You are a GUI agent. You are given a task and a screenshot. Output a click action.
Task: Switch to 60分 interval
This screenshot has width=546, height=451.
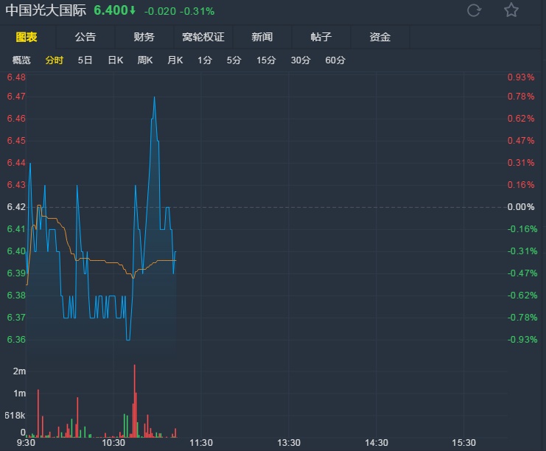[x=335, y=60]
